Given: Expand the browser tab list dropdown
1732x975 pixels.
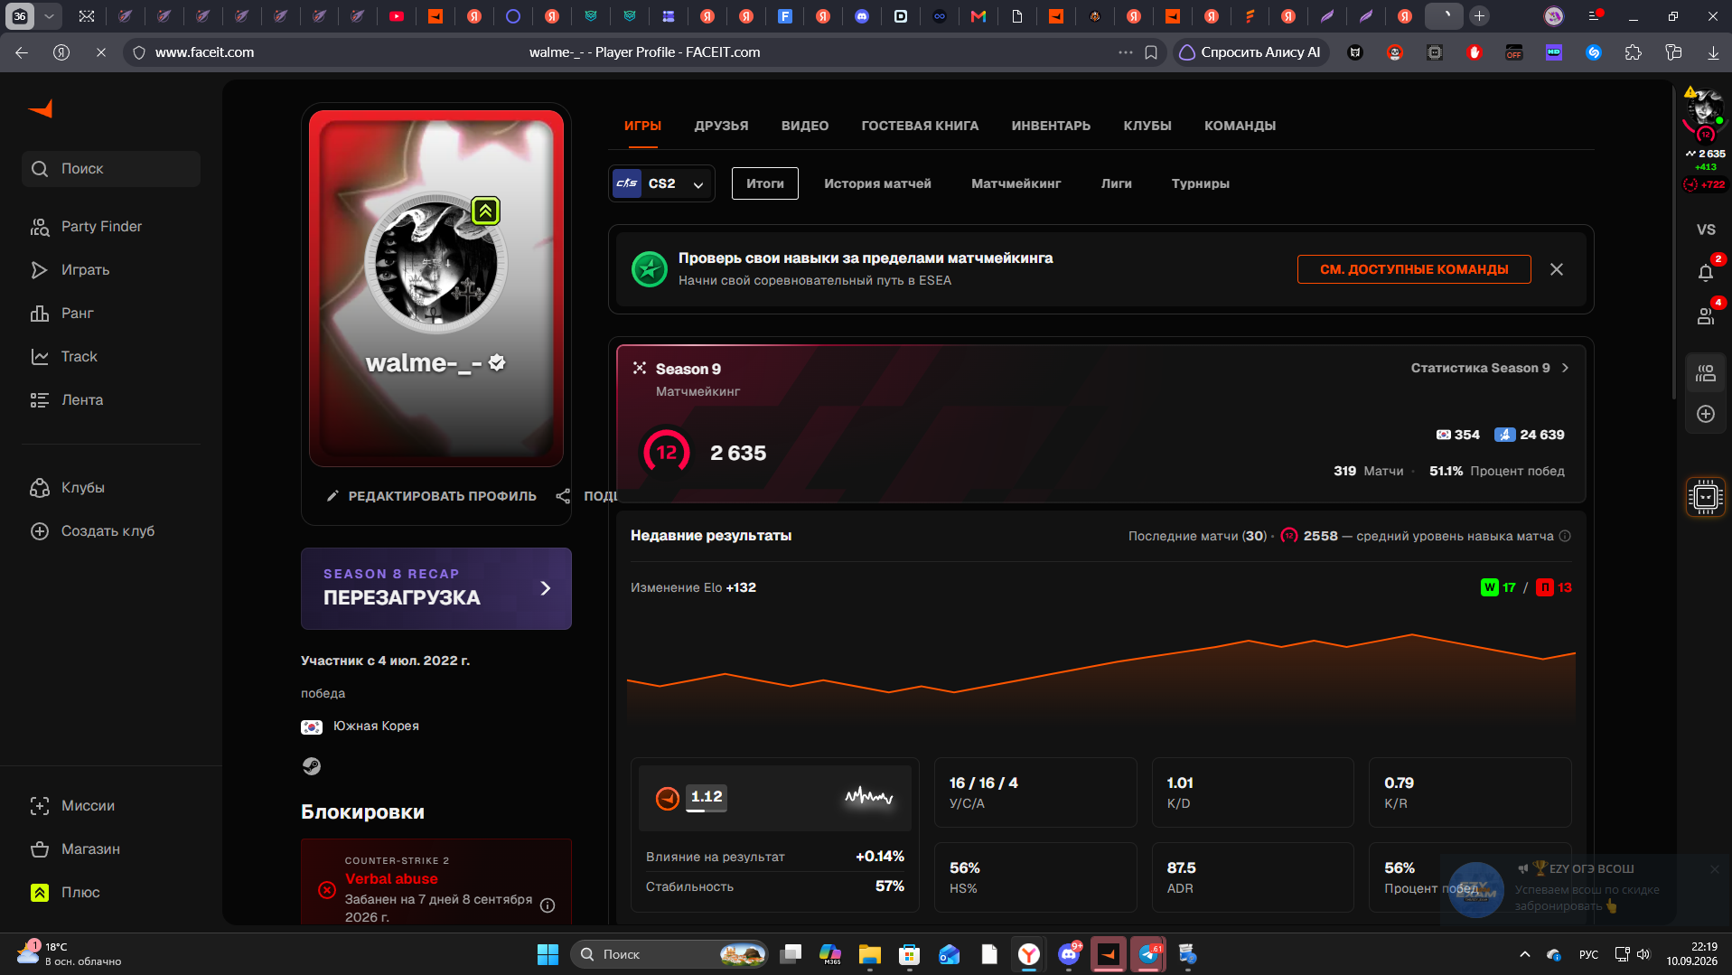Looking at the screenshot, I should (49, 15).
